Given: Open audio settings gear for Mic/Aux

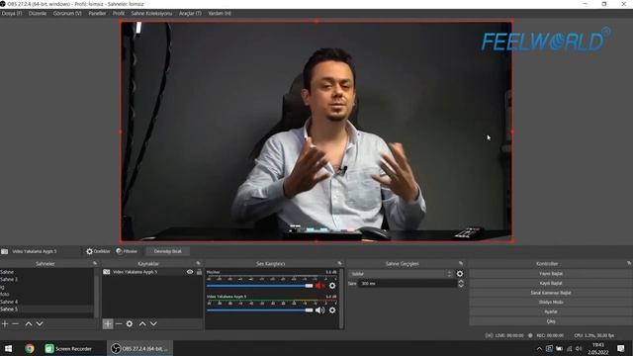Looking at the screenshot, I should (x=332, y=286).
